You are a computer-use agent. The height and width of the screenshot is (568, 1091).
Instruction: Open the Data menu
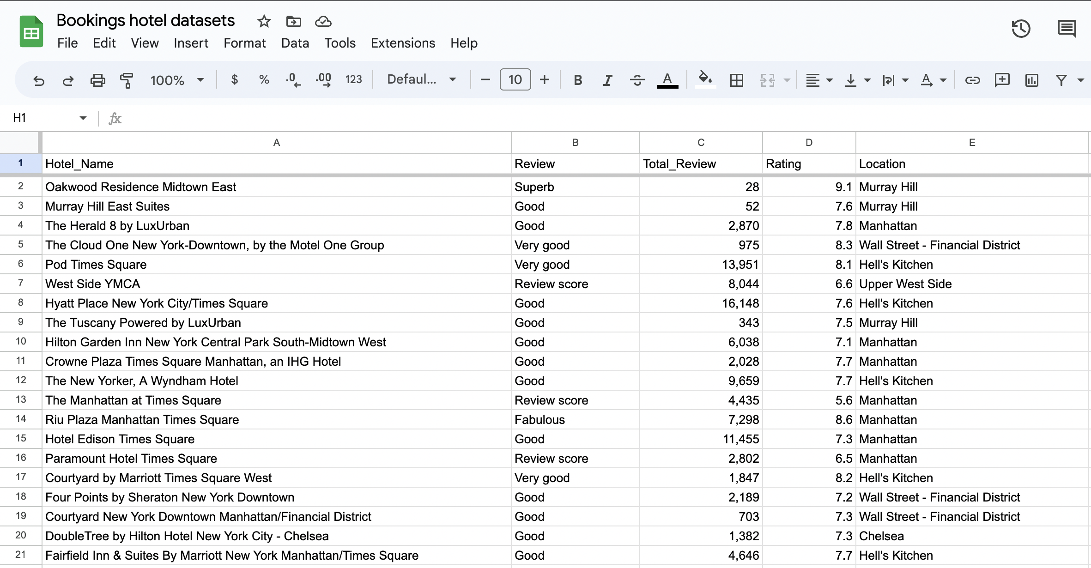click(295, 43)
